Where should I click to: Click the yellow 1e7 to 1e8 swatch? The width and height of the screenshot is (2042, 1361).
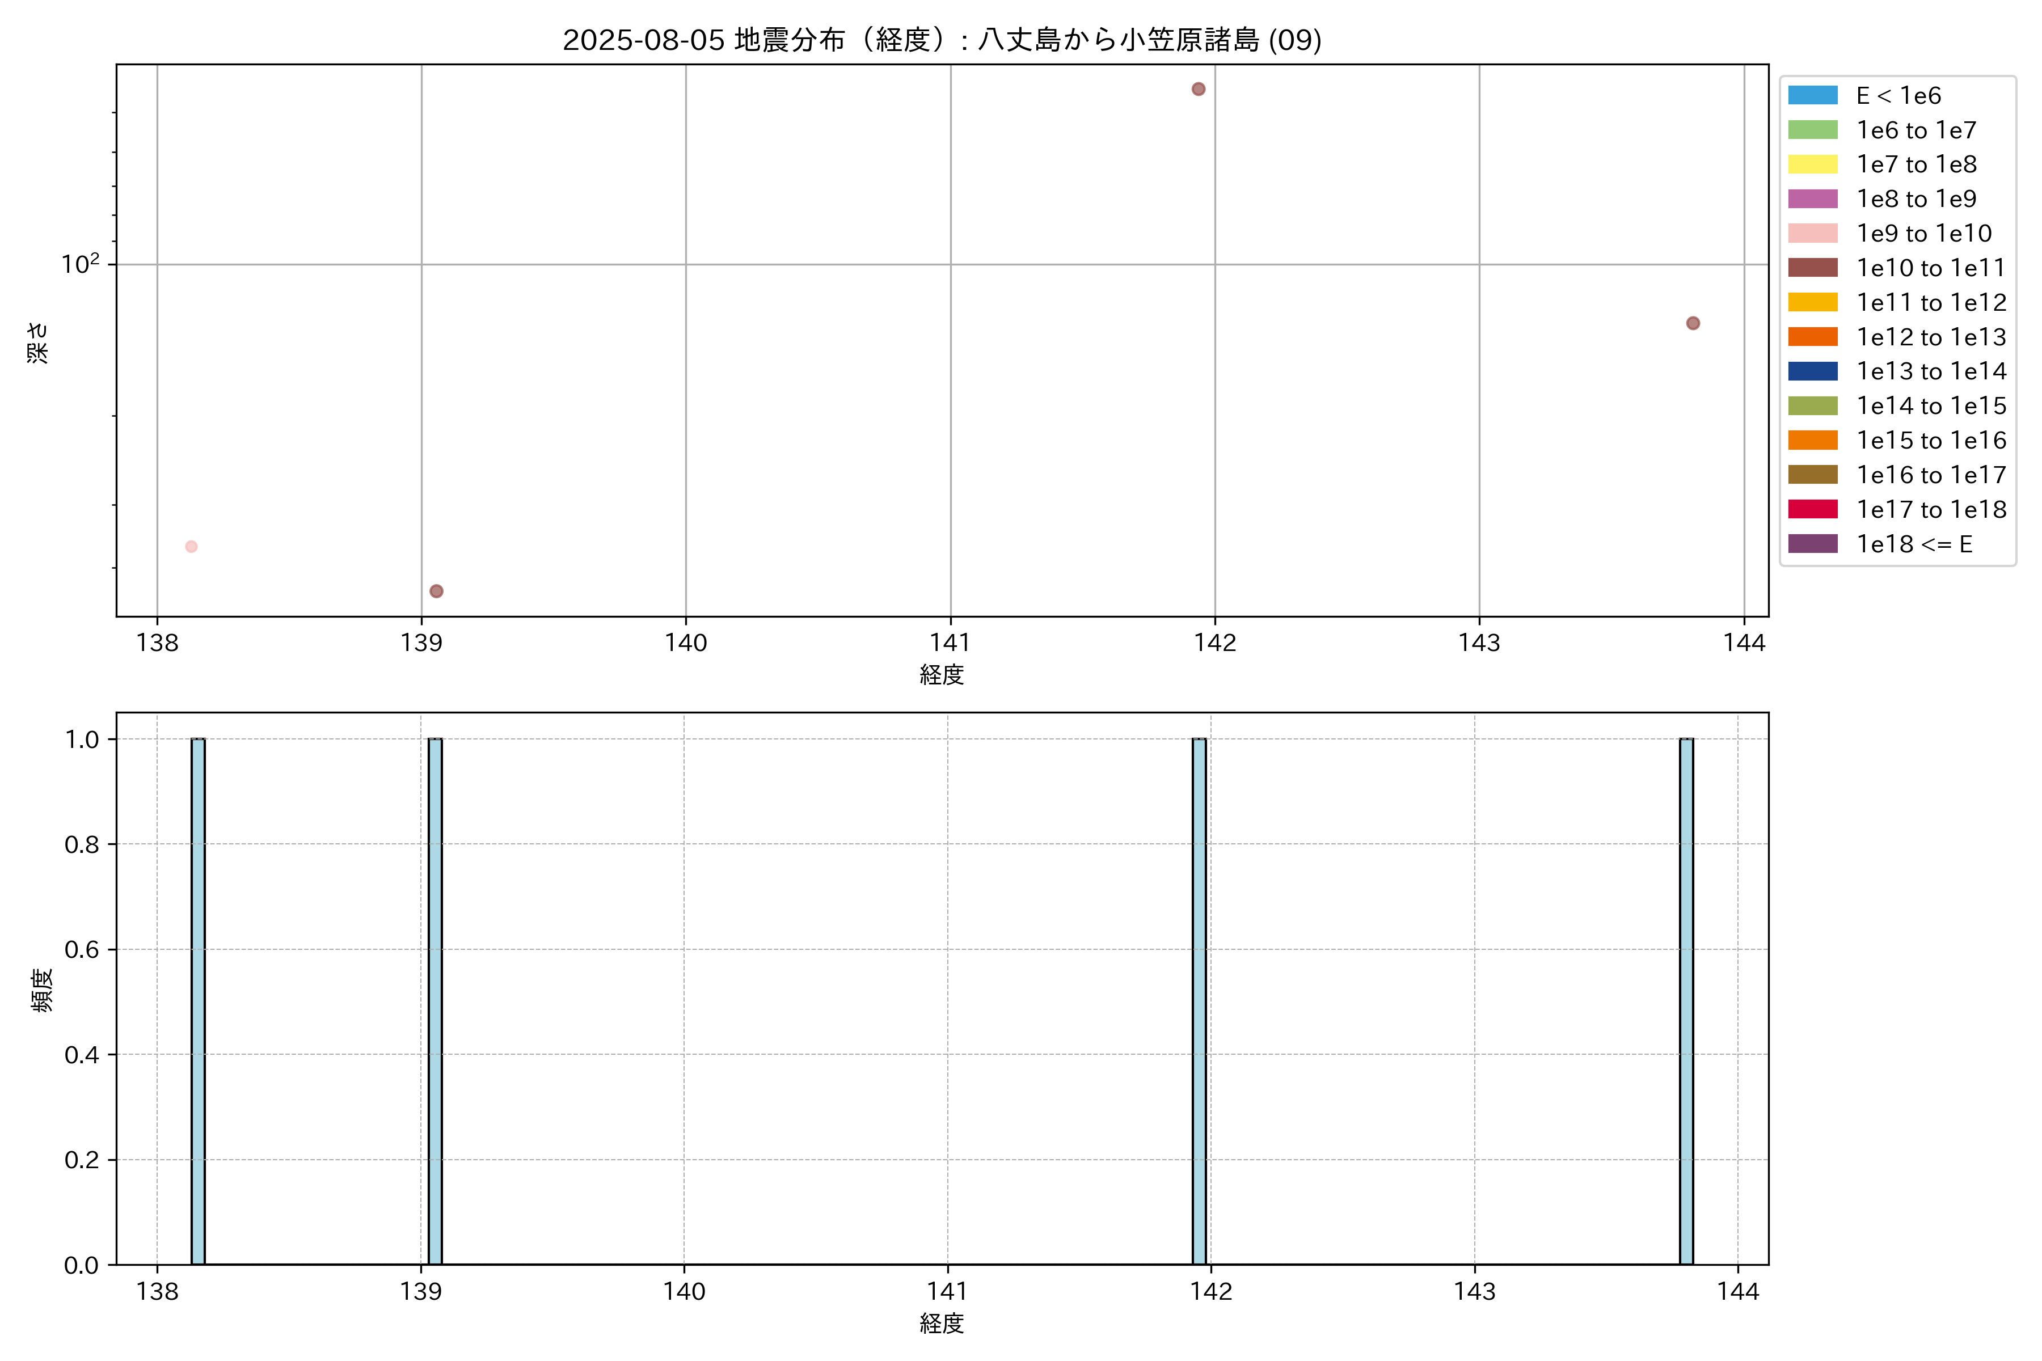(1812, 164)
